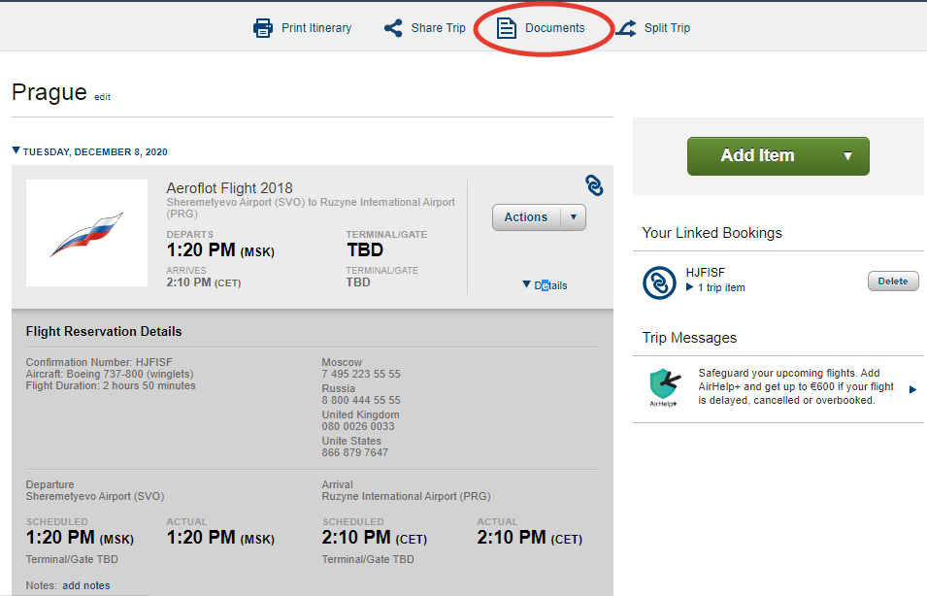This screenshot has width=927, height=596.
Task: Click the Aeroflot airline logo thumbnail
Action: click(86, 233)
